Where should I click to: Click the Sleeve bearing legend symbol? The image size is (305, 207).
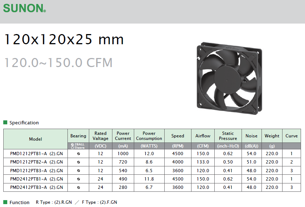pos(73,148)
